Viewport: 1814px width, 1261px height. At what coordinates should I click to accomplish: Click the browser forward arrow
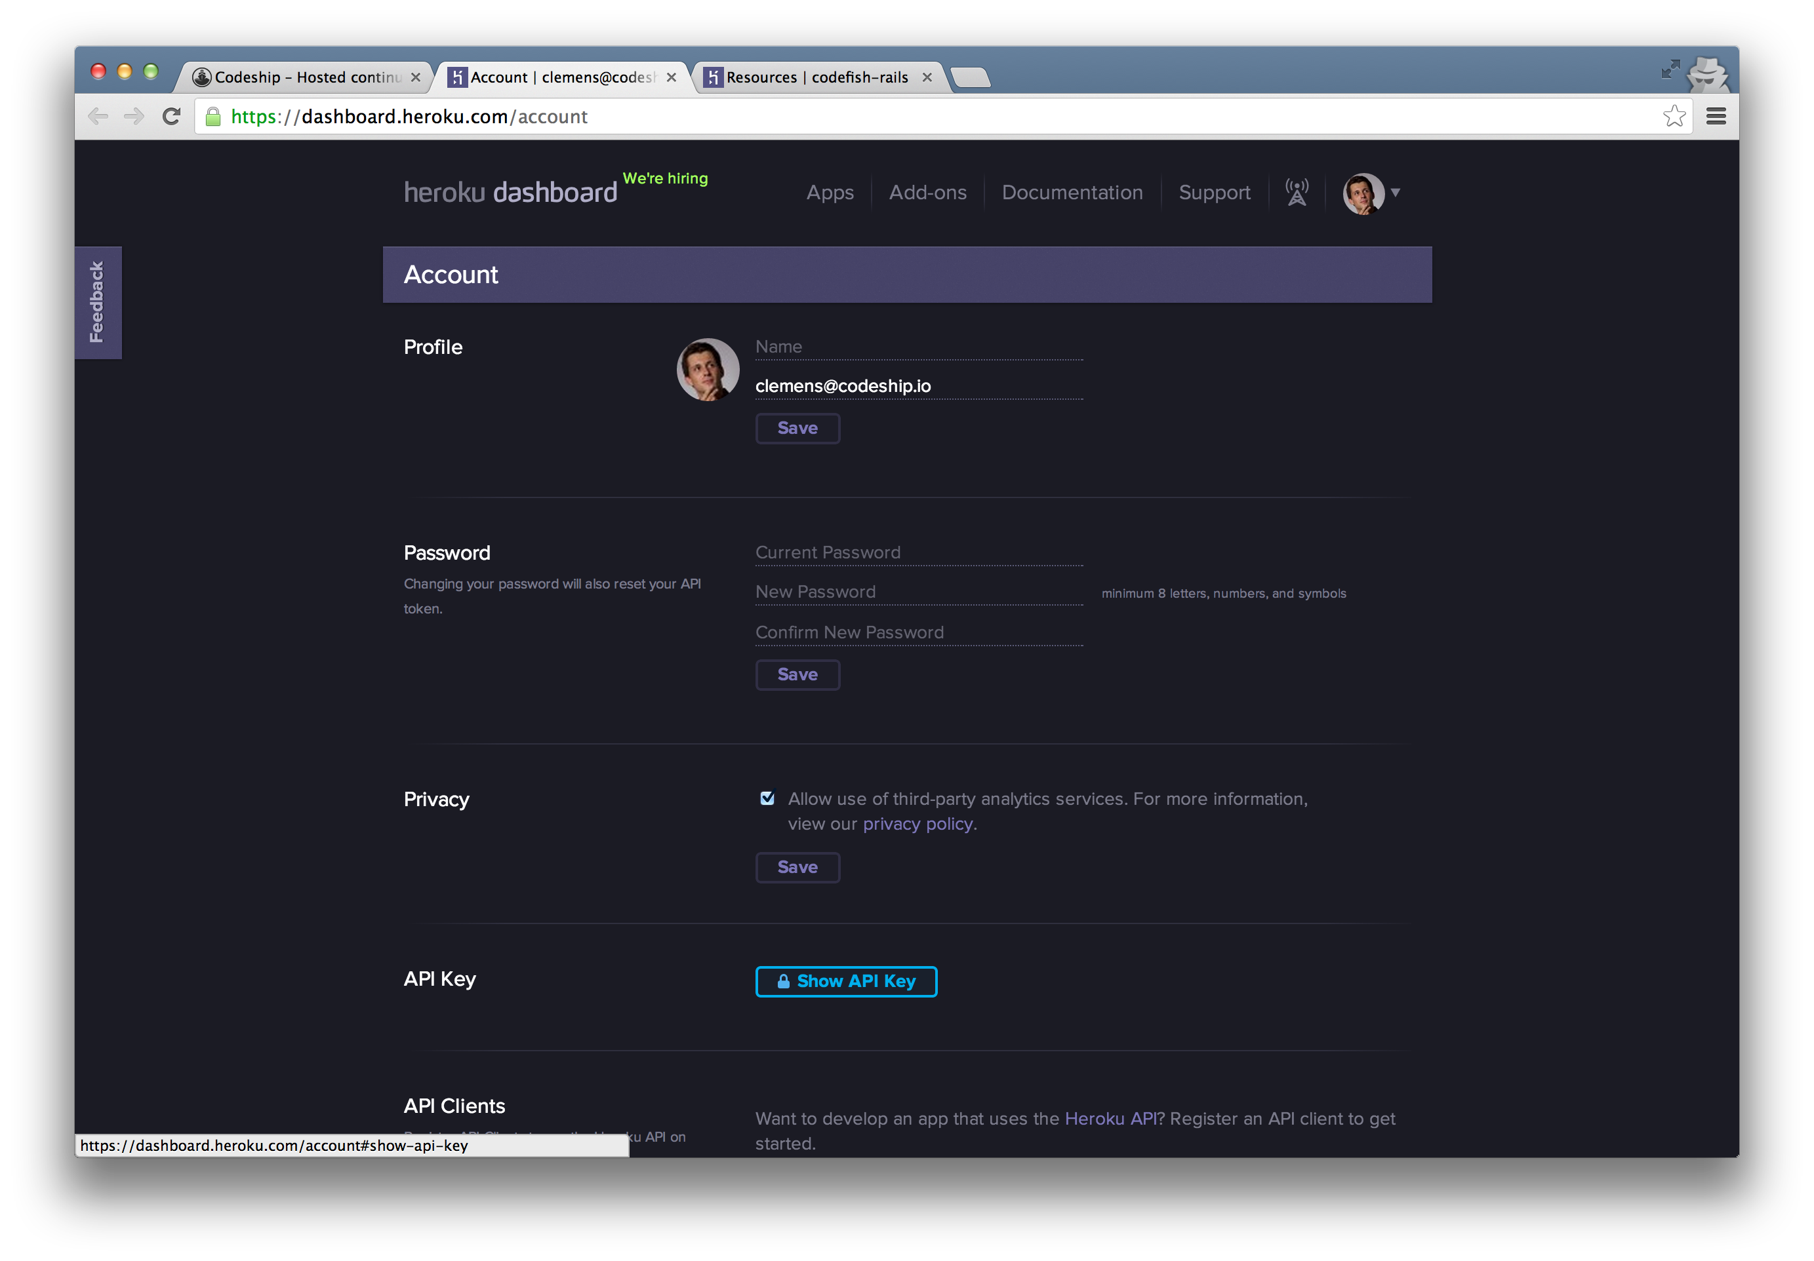point(134,117)
